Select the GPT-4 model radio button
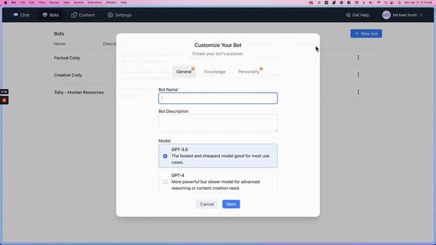This screenshot has height=245, width=436. [x=165, y=182]
